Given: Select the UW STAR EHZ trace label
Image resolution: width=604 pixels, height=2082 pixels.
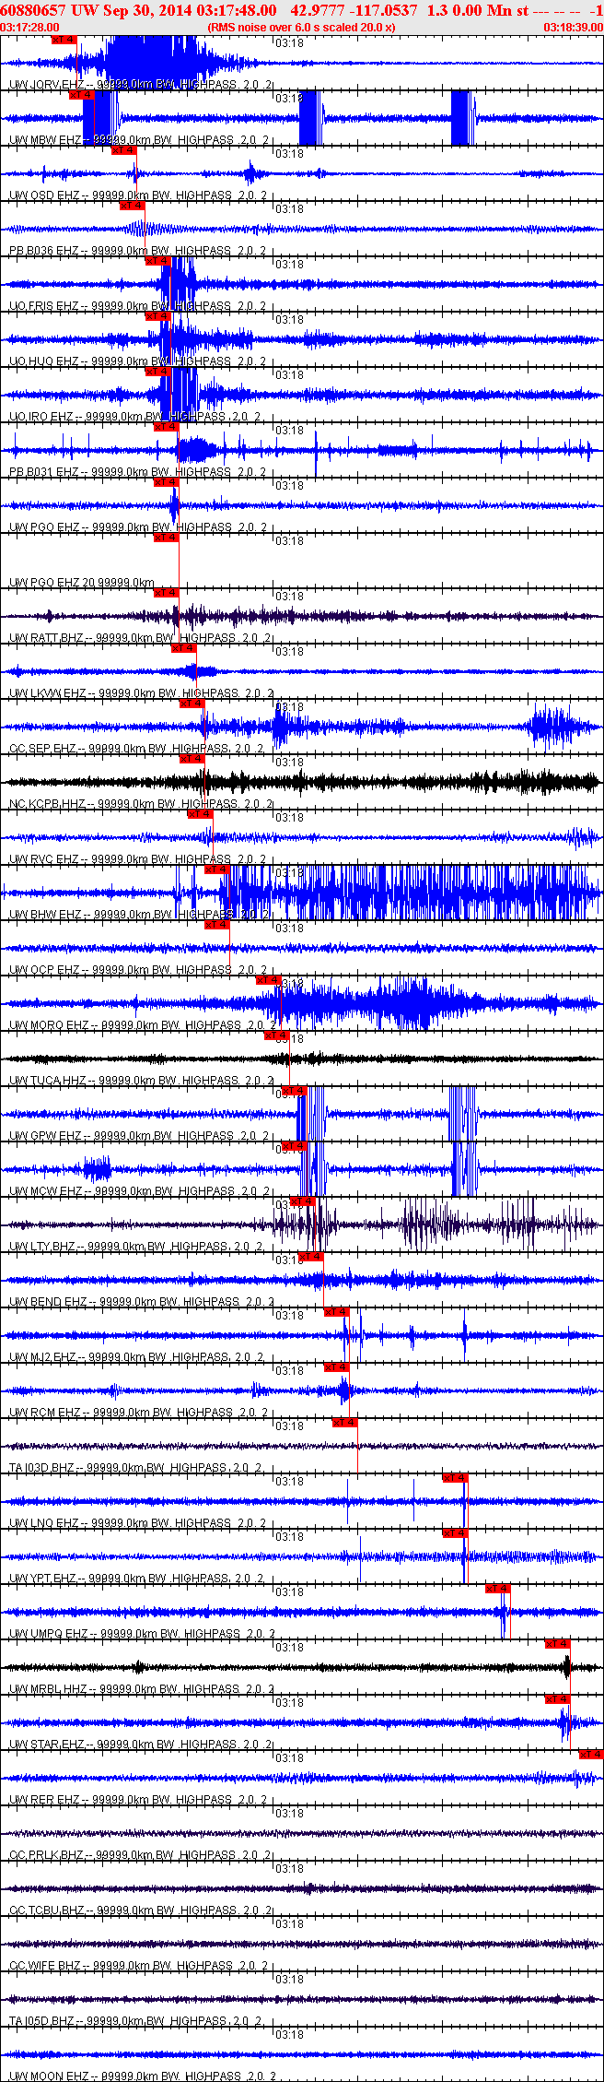Looking at the screenshot, I should click(x=141, y=1745).
